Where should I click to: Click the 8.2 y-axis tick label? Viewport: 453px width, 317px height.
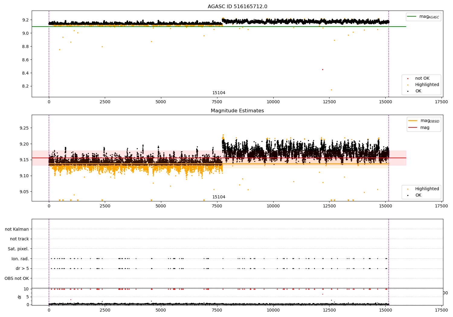(x=25, y=86)
